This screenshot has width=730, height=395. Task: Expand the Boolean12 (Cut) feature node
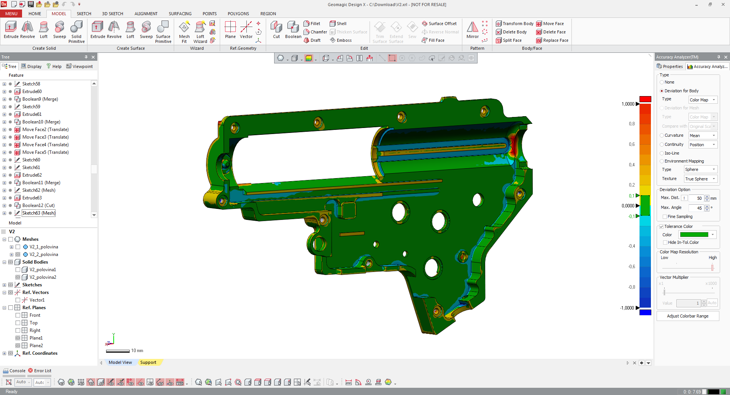pyautogui.click(x=4, y=205)
